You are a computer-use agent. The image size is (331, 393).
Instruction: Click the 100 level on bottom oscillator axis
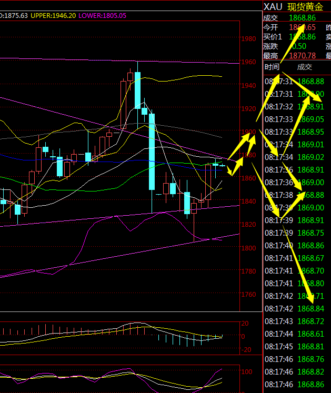pos(246,371)
